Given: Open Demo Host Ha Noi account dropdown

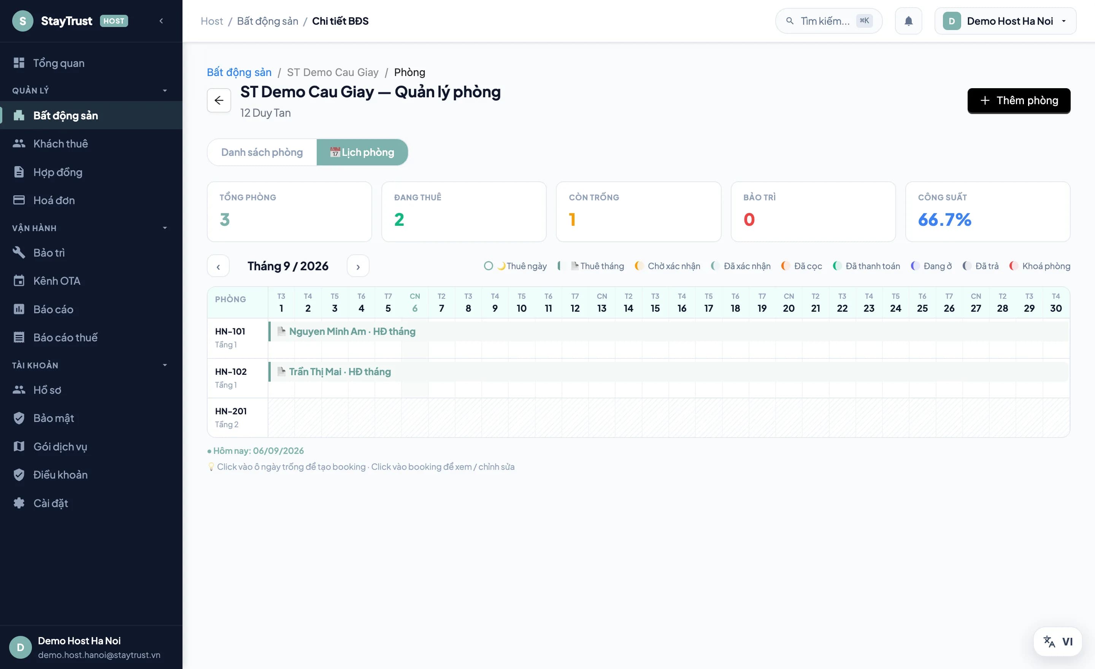Looking at the screenshot, I should (1005, 21).
